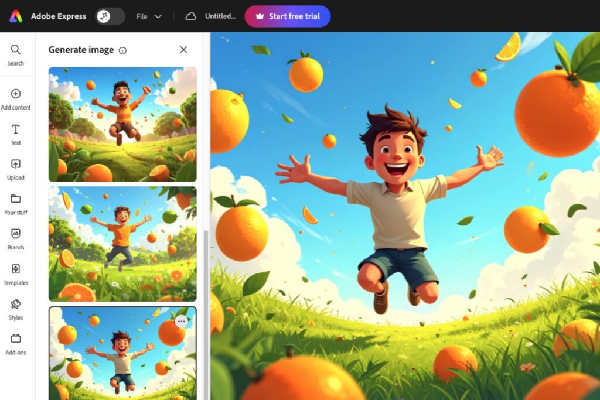Open the Brands panel
This screenshot has width=600, height=400.
coord(16,240)
